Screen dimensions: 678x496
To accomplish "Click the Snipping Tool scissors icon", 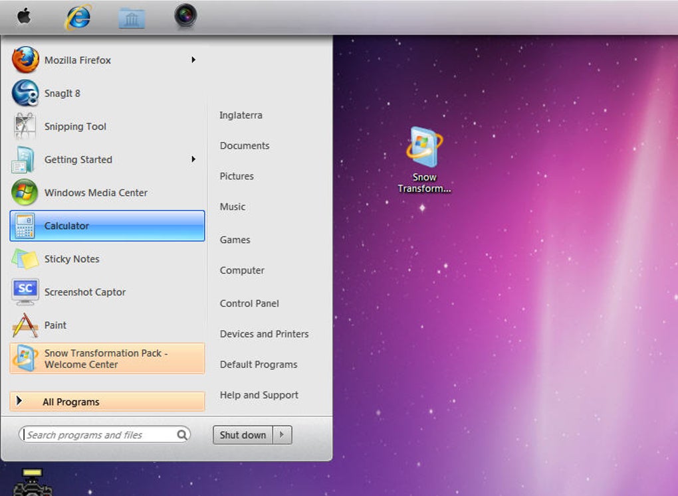I will pos(25,125).
